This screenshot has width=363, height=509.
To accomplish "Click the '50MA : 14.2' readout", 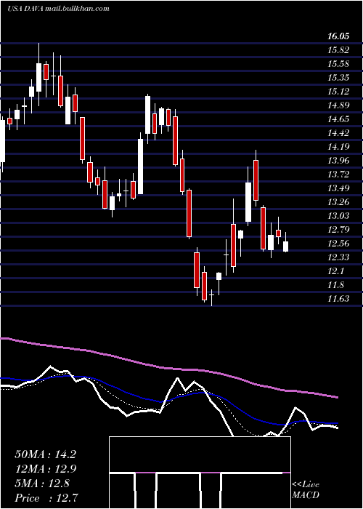I will (45, 454).
